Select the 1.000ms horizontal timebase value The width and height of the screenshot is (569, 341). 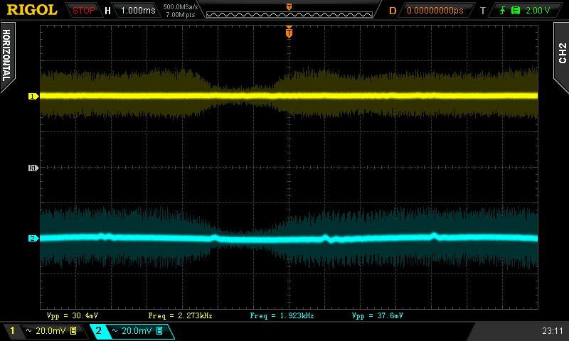[x=138, y=11]
